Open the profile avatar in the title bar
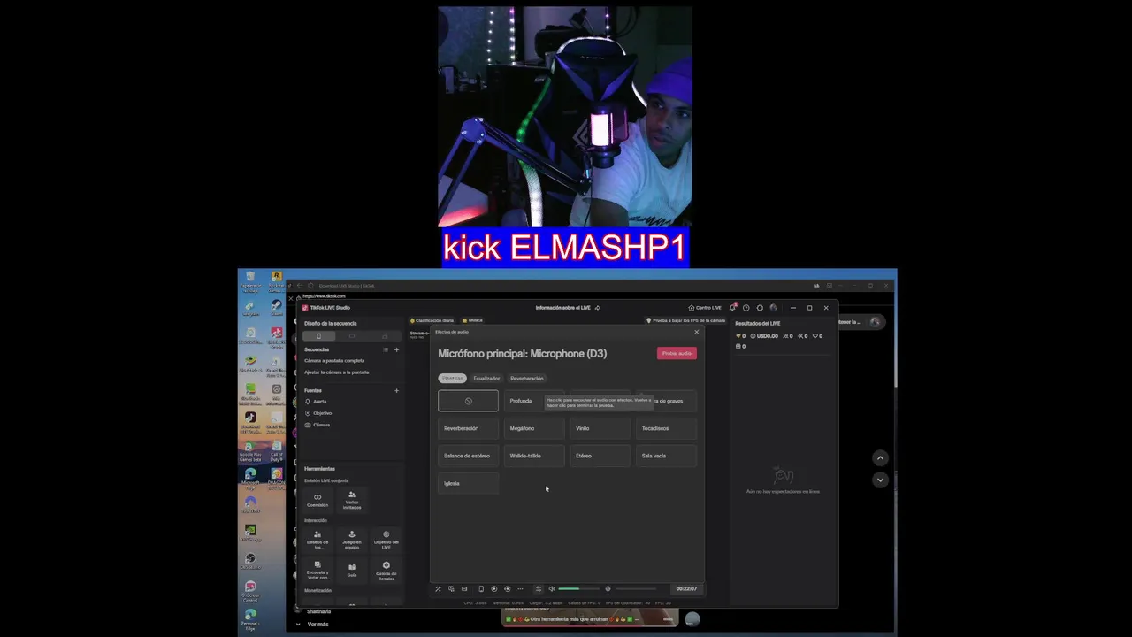Viewport: 1132px width, 637px height. [774, 308]
